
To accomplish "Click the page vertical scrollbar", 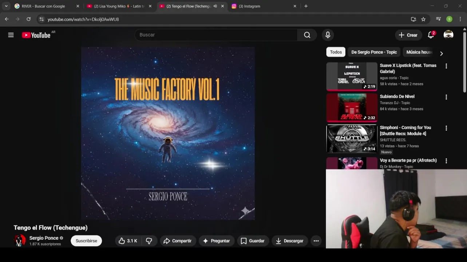I will point(464,62).
